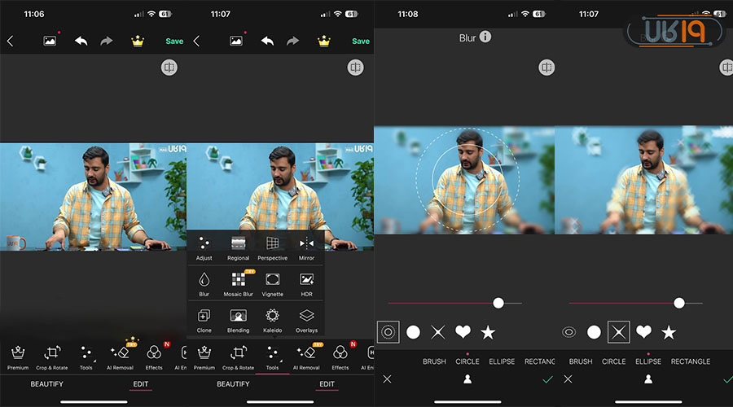Choose the ellipse-ring blur shape option
The height and width of the screenshot is (407, 733).
tap(568, 332)
